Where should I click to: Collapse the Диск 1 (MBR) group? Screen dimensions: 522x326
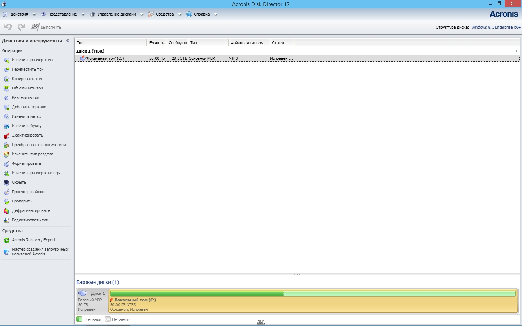click(515, 51)
